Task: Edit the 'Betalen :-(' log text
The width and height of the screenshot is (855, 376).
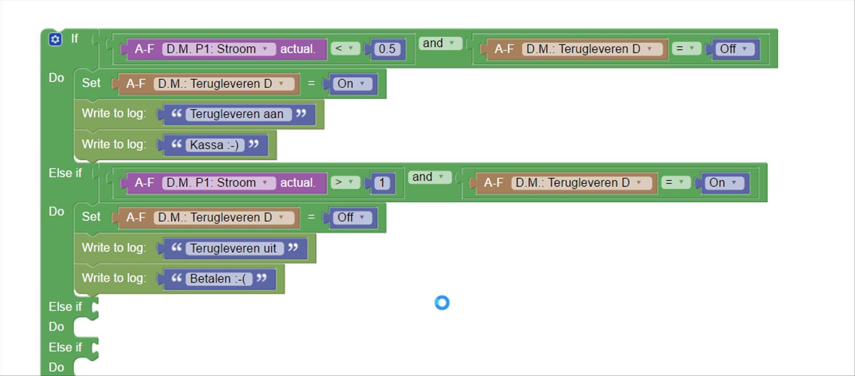Action: pos(218,279)
